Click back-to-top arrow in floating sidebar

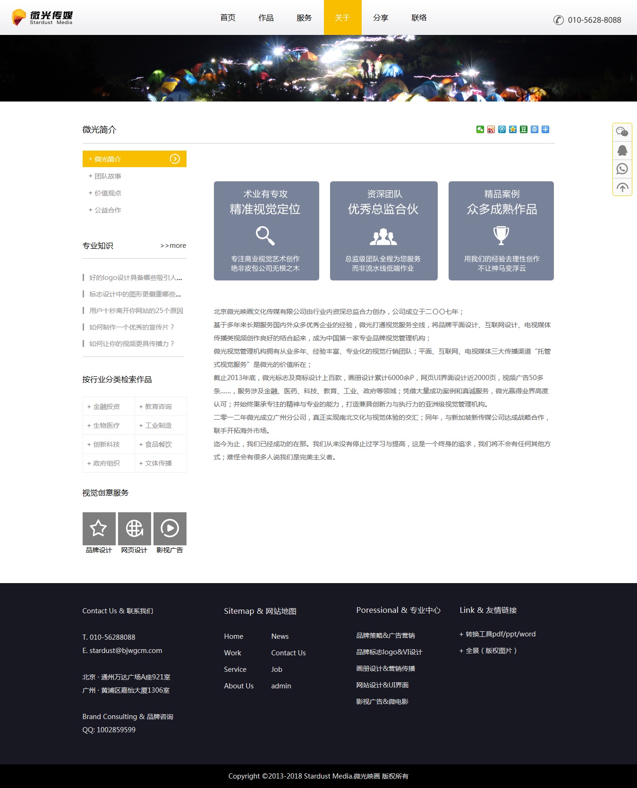coord(622,187)
